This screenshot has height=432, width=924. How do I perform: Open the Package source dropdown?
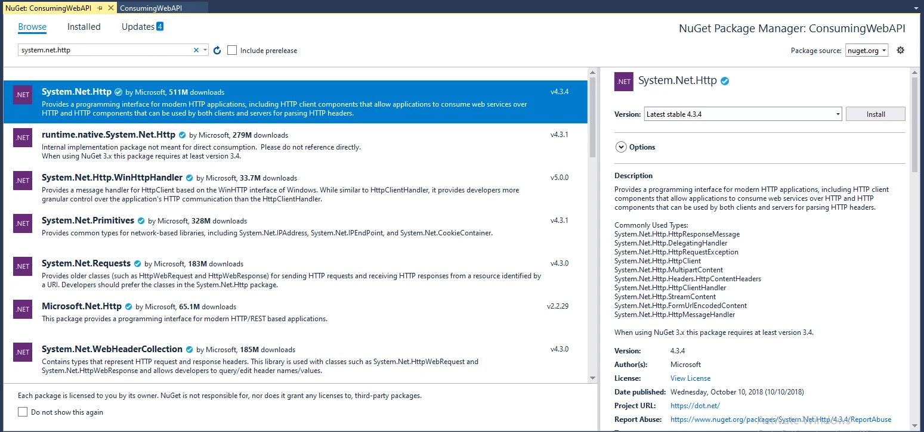pyautogui.click(x=866, y=51)
